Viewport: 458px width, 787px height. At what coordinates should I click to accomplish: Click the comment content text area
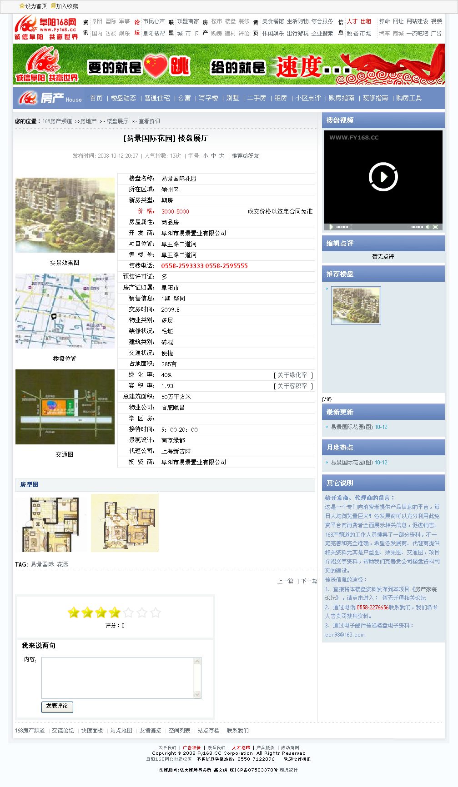(x=121, y=677)
